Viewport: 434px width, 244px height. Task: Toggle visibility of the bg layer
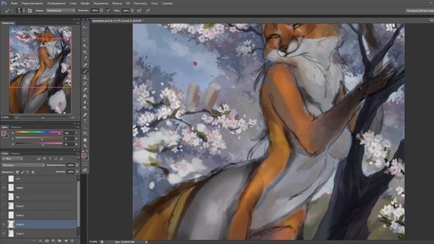(3, 197)
